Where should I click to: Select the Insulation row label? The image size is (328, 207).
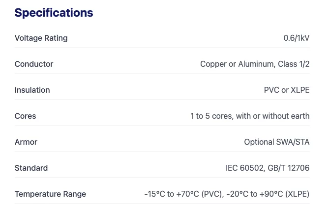[x=32, y=90]
